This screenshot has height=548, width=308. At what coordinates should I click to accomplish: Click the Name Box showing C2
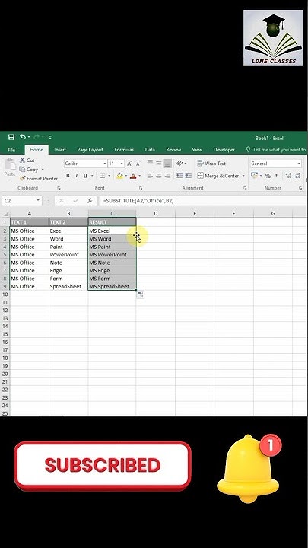pos(21,201)
